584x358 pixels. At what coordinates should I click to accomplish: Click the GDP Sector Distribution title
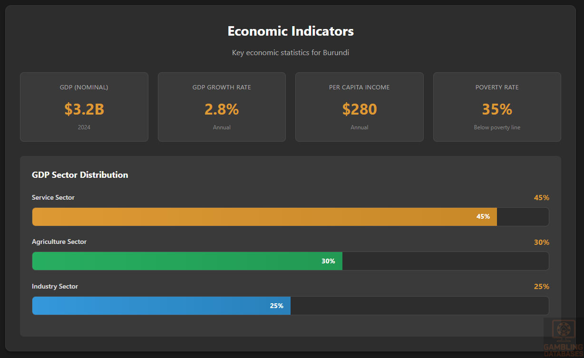pyautogui.click(x=80, y=175)
